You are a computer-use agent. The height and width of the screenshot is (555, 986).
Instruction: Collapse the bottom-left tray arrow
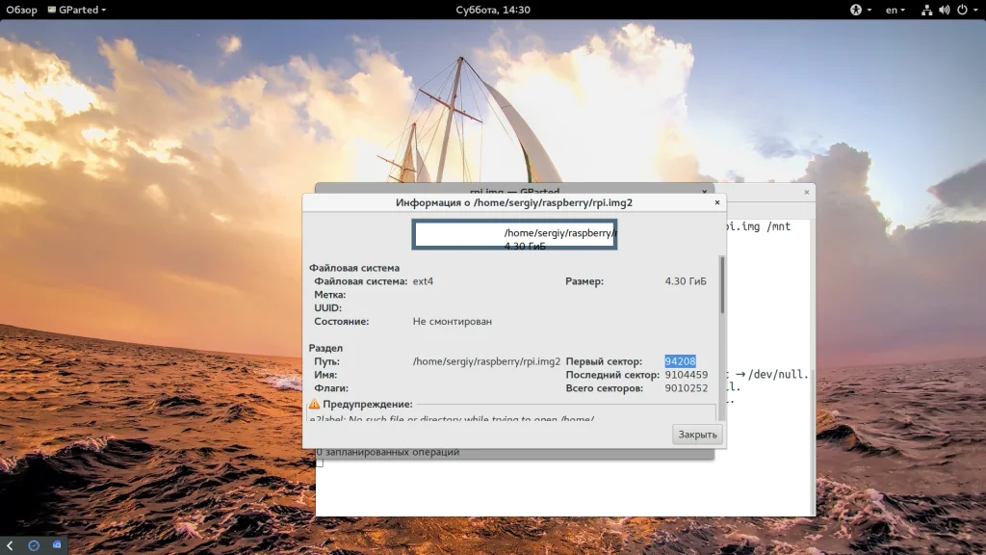pyautogui.click(x=9, y=545)
